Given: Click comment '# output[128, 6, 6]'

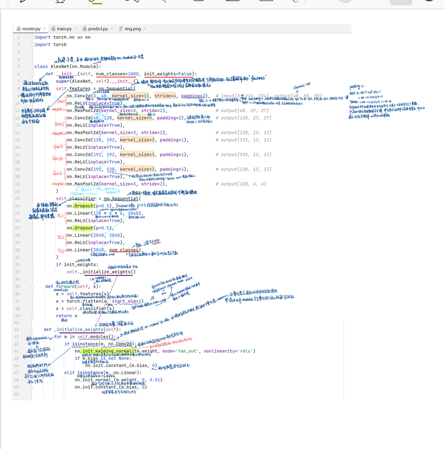Looking at the screenshot, I should pyautogui.click(x=241, y=184).
